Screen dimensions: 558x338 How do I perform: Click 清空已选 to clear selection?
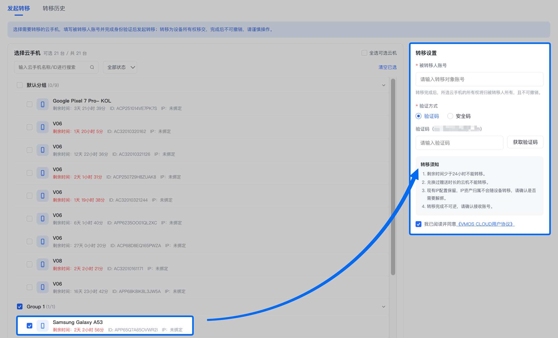388,67
